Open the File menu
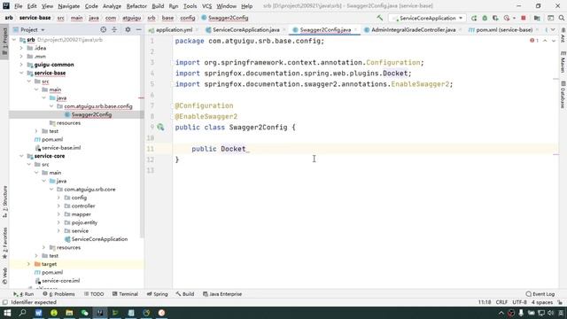567x319 pixels. 18,6
